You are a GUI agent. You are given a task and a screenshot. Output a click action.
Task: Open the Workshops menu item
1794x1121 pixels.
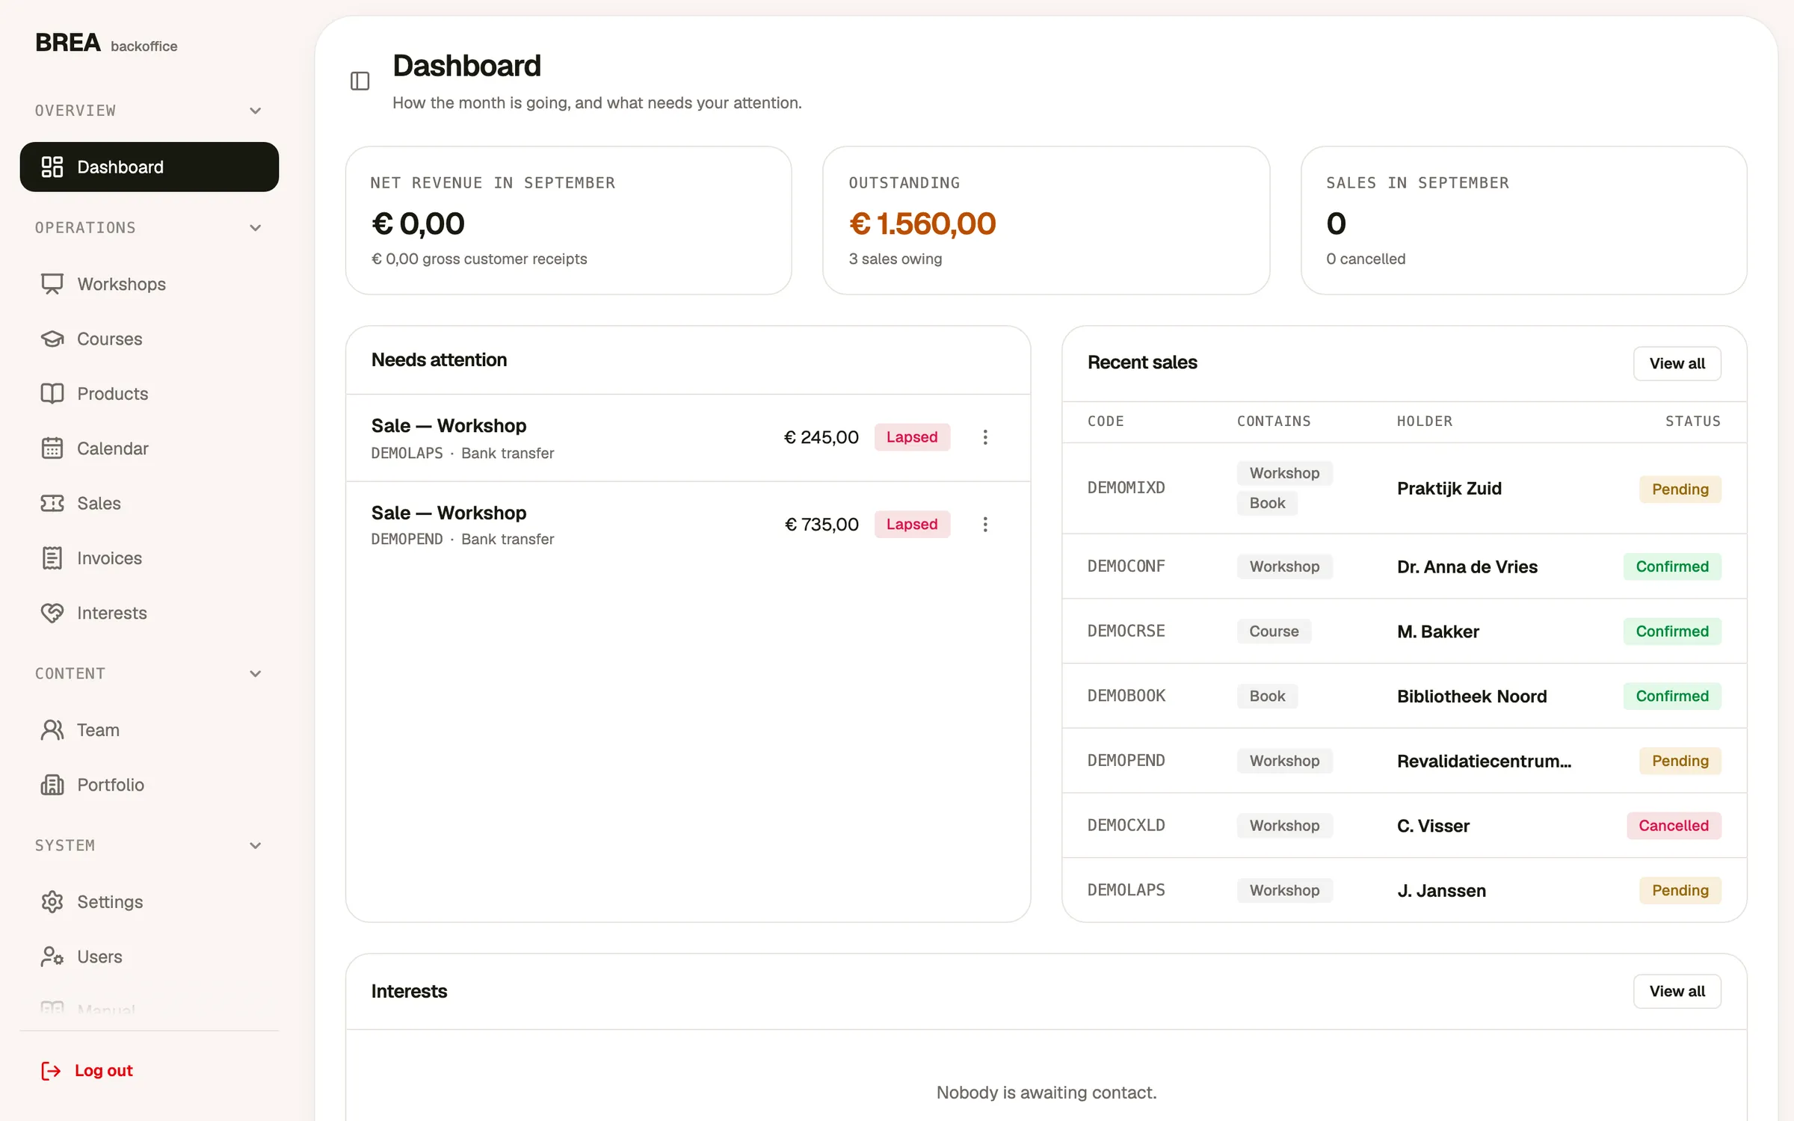click(x=149, y=284)
